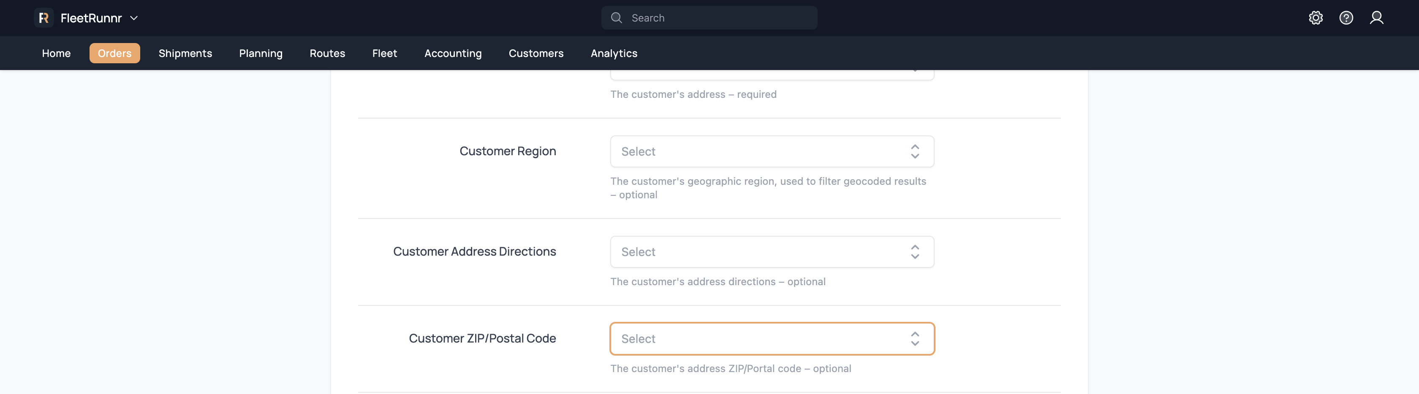
Task: Switch to the Shipments tab
Action: (x=185, y=54)
